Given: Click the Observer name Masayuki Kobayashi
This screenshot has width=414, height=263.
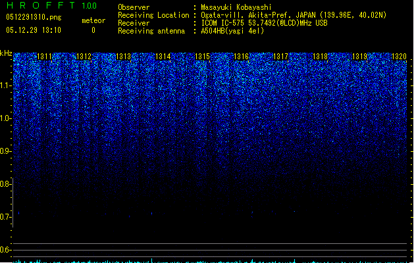Looking at the screenshot, I should coord(236,7).
